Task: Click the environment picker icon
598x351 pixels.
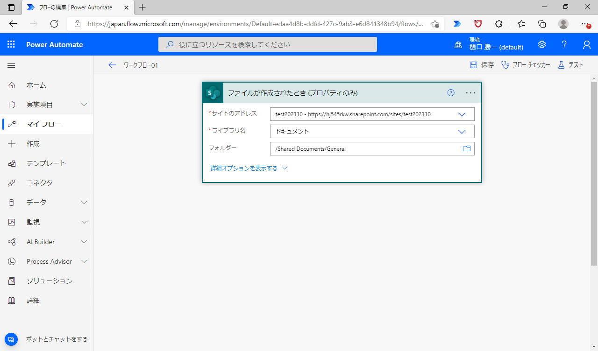Action: [x=459, y=45]
